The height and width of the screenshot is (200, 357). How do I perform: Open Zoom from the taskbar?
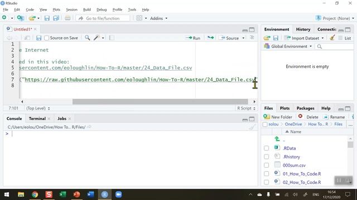pos(119,194)
